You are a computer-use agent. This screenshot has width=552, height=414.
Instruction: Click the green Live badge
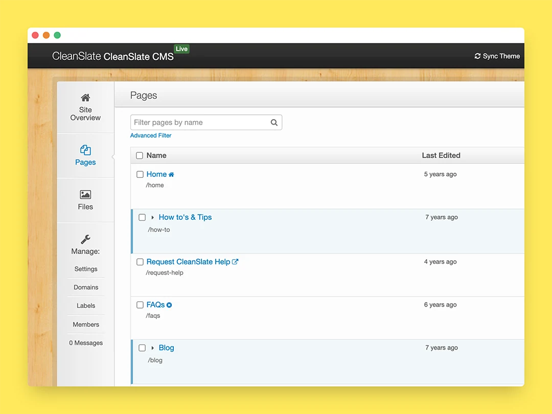coord(181,49)
